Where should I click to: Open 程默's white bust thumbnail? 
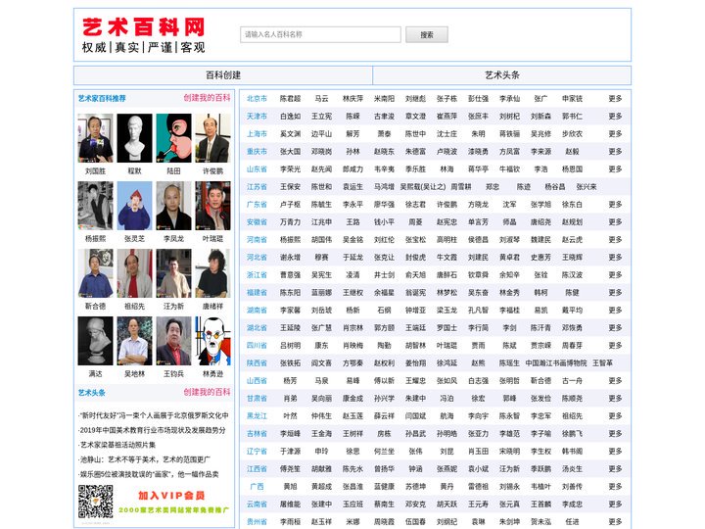coord(134,138)
